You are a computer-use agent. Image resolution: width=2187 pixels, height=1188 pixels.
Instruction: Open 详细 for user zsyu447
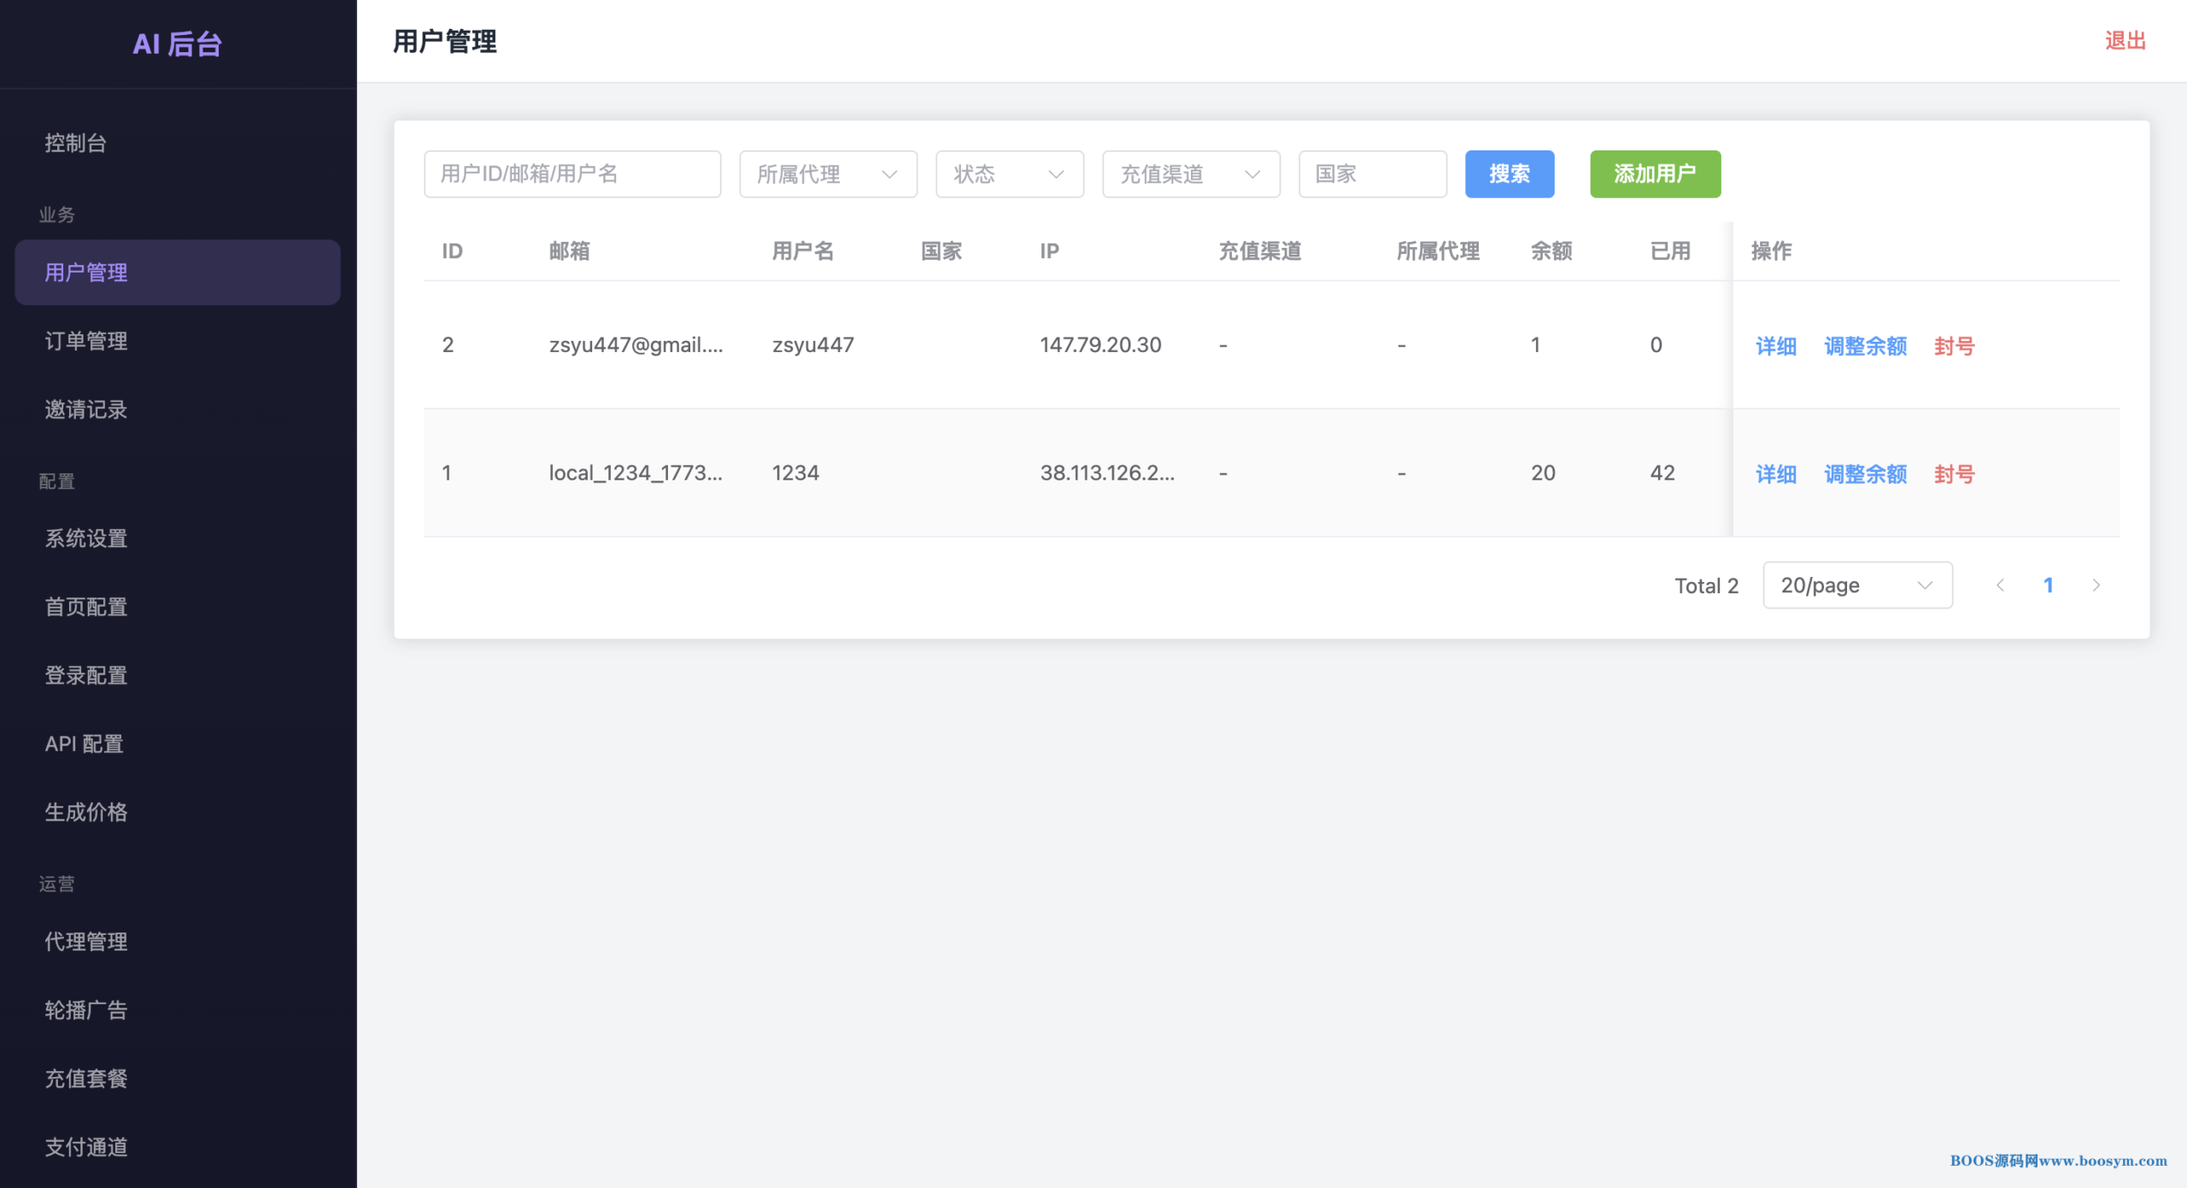tap(1775, 346)
